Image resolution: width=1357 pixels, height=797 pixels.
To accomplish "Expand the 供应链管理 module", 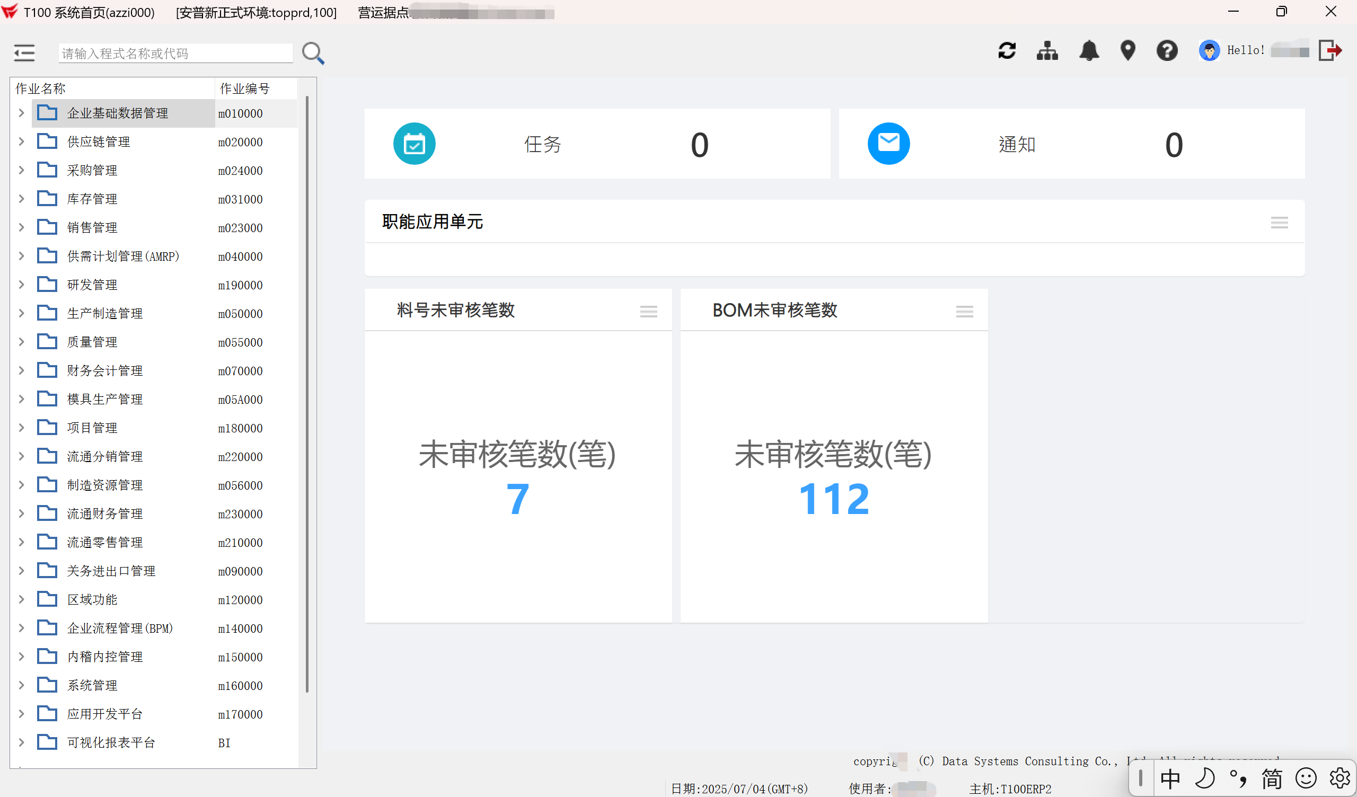I will point(21,141).
